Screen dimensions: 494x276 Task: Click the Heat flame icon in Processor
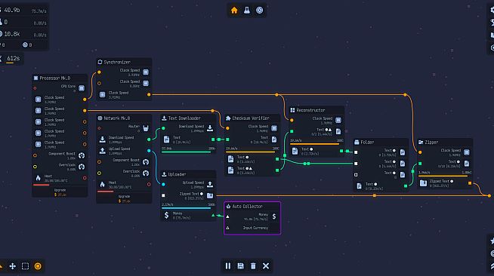pos(38,178)
